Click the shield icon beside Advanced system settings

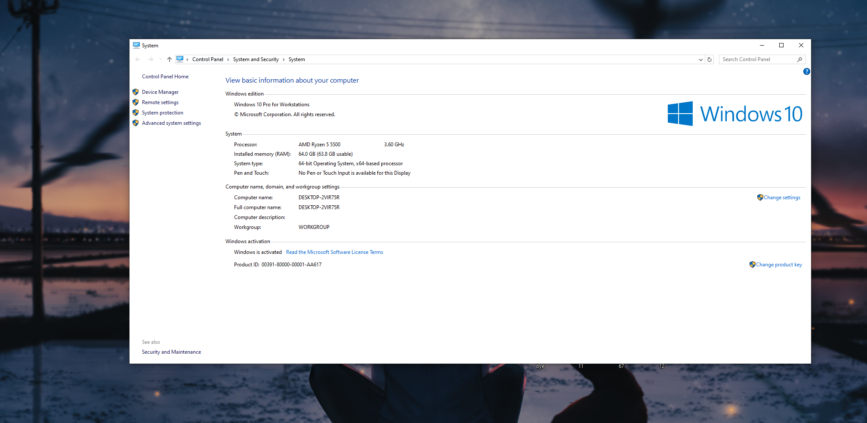pos(136,123)
